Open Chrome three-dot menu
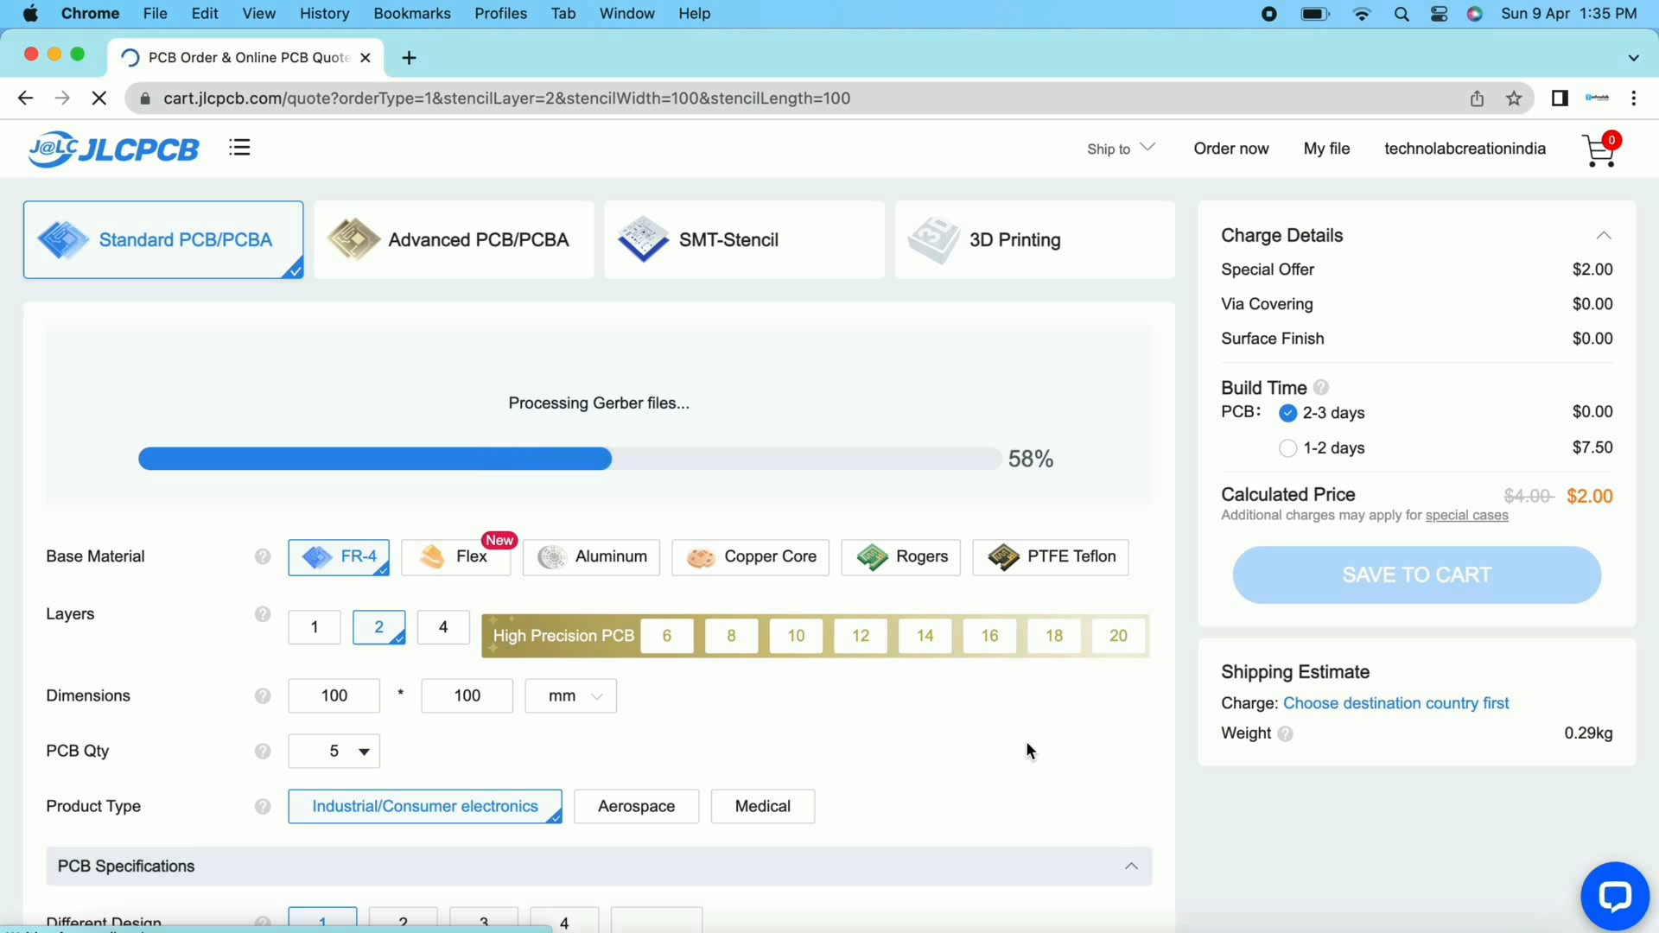The height and width of the screenshot is (933, 1659). coord(1633,98)
